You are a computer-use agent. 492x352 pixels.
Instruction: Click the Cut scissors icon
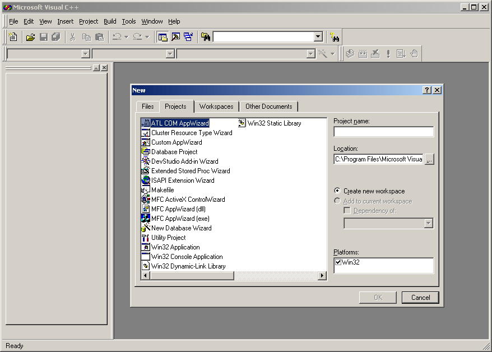pyautogui.click(x=73, y=38)
